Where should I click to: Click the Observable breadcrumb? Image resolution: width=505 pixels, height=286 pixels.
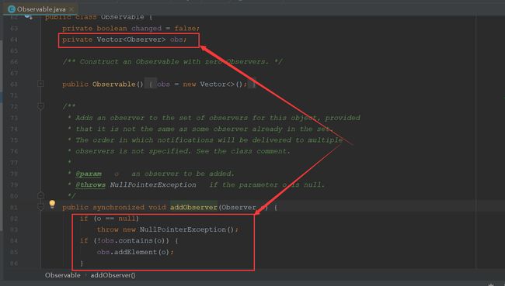tap(62, 275)
